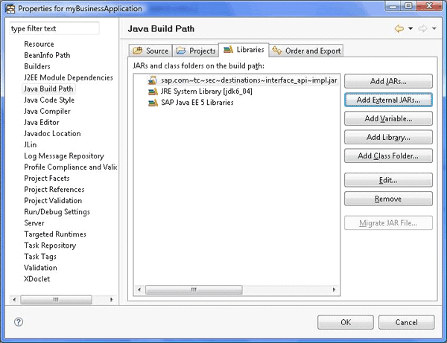447x343 pixels.
Task: Click properties tree scroll left arrow
Action: click(14, 299)
